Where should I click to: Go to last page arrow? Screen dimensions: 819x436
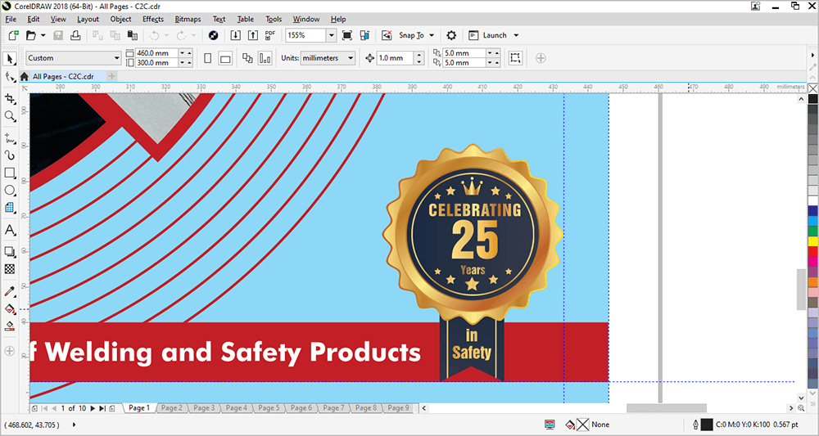[102, 408]
